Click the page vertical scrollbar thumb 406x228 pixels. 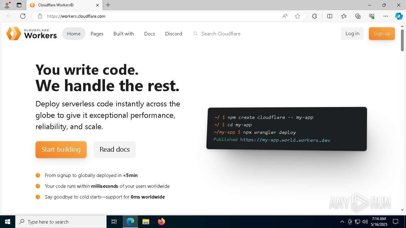402,40
